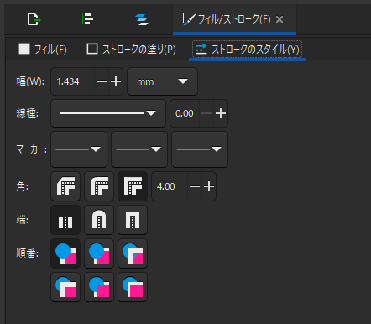Screen dimensions: 371x324
Task: Click the stroke width field 1.434
Action: click(x=73, y=81)
